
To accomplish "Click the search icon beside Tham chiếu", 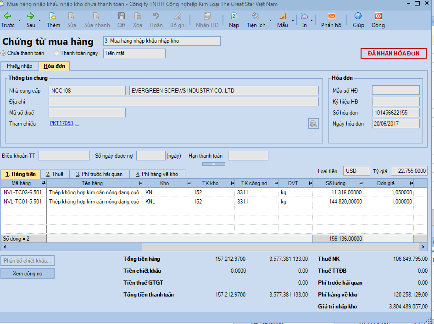I will click(313, 123).
